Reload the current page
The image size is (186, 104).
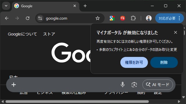pos(28,18)
